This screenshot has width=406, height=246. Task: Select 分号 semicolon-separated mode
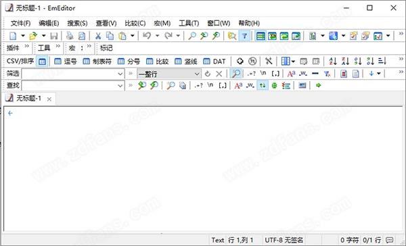point(129,62)
